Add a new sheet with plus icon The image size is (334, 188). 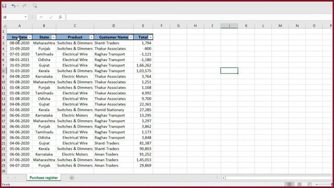tap(72, 178)
